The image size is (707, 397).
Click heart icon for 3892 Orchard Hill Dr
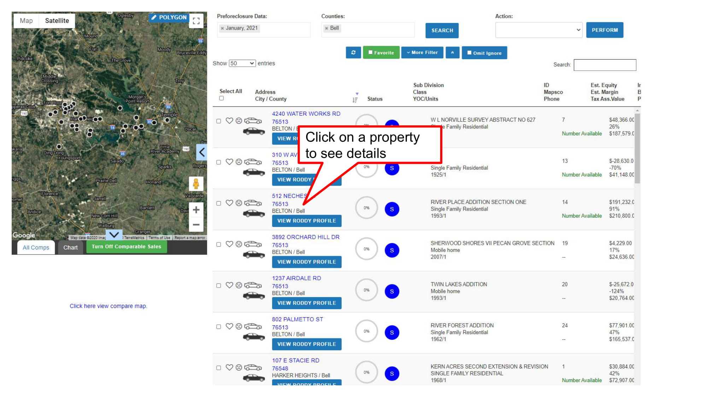pyautogui.click(x=229, y=244)
